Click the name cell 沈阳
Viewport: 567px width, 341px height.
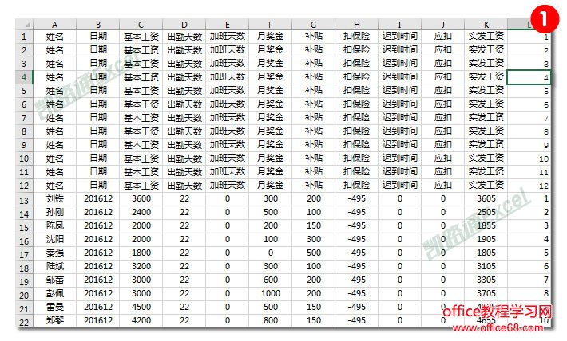(x=54, y=239)
